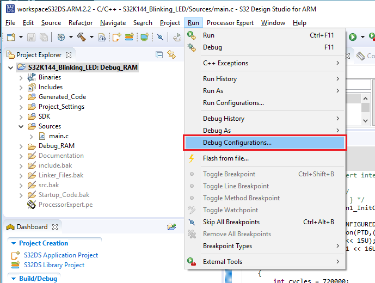Open the External Tools submenu
375x283 pixels.
pos(265,262)
